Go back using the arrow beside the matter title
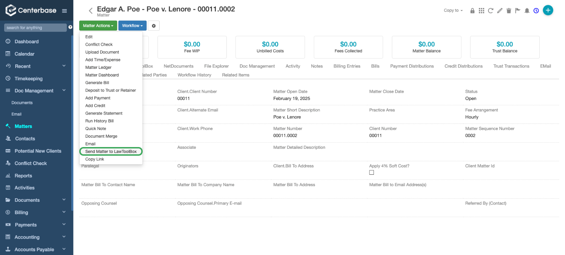 (x=91, y=11)
